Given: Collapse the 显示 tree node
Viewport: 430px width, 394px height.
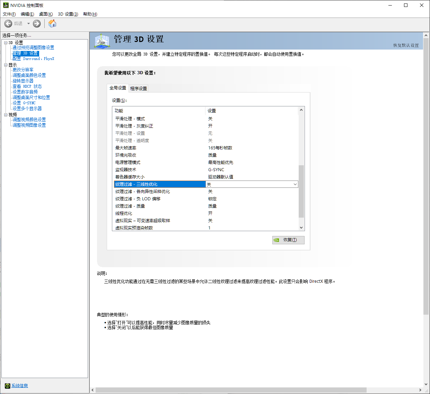Looking at the screenshot, I should click(6, 65).
